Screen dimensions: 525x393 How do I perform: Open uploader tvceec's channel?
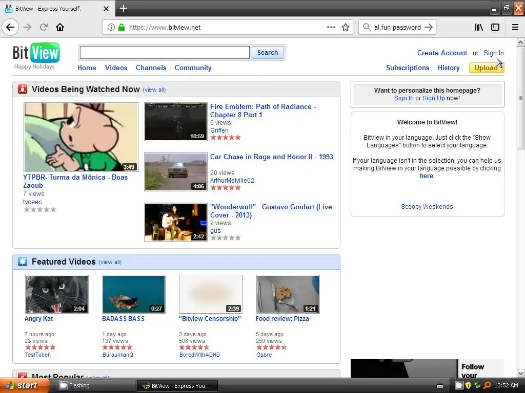coord(32,202)
